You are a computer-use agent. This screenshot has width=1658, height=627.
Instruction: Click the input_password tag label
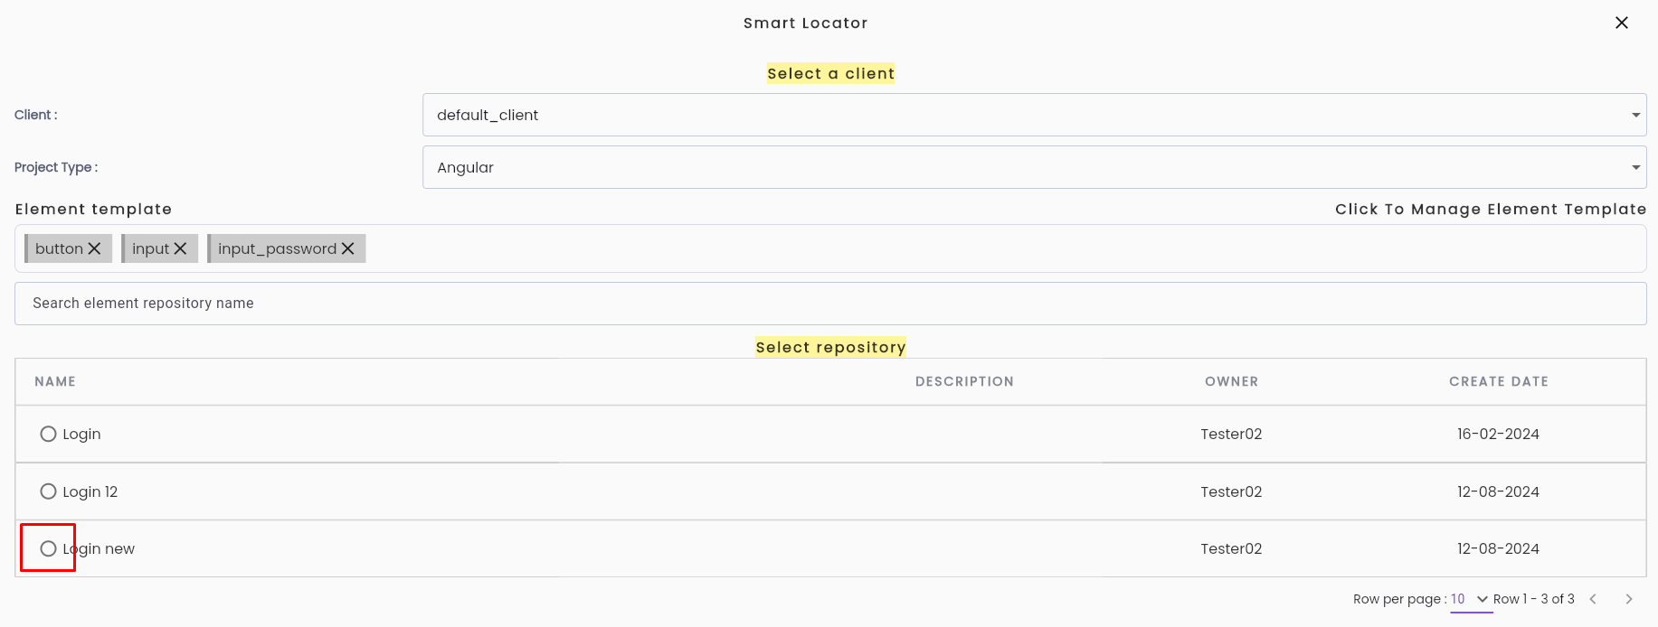(x=277, y=248)
